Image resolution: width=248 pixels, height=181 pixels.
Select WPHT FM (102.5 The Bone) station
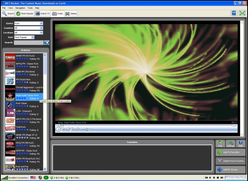pyautogui.click(x=24, y=121)
